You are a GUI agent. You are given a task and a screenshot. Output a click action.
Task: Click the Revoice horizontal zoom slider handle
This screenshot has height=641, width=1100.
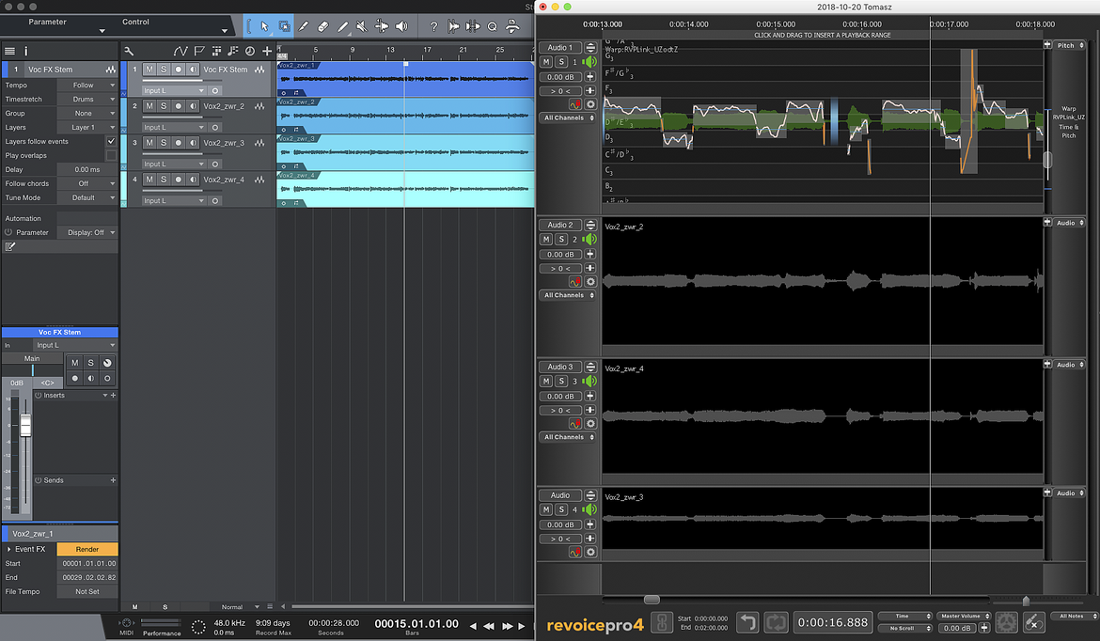(1026, 601)
